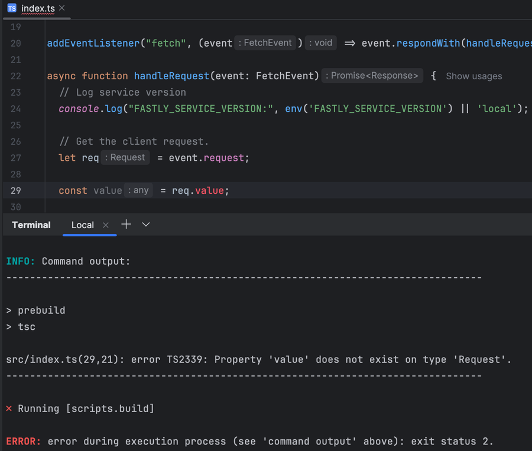Screen dimensions: 532x451
Task: Click gutter line number 20
Action: (15, 43)
